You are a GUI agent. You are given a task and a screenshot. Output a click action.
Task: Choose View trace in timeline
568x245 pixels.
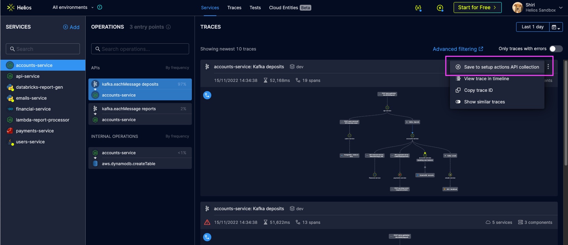pyautogui.click(x=497, y=78)
